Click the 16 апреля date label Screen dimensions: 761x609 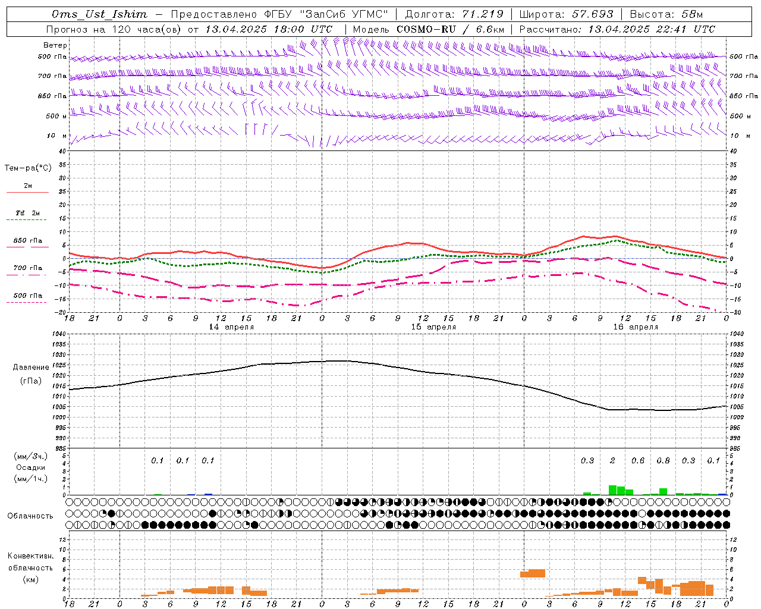[636, 327]
